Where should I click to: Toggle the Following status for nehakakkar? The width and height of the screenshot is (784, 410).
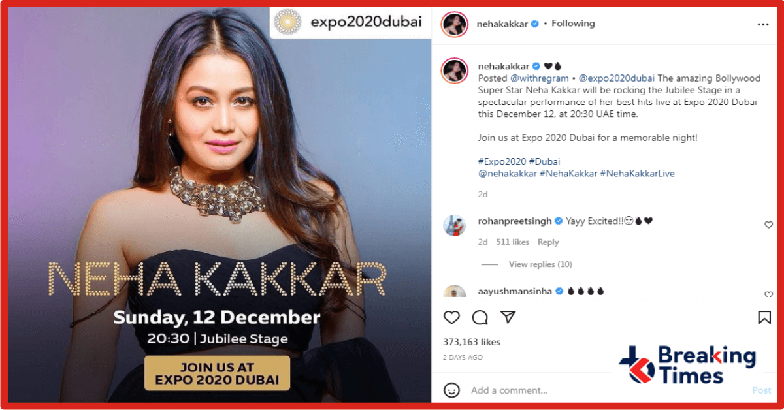573,24
